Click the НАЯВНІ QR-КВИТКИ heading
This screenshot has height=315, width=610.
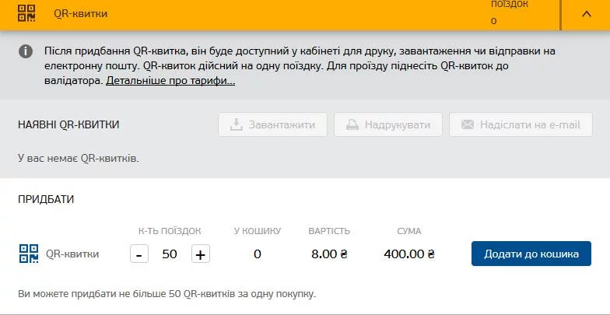68,124
